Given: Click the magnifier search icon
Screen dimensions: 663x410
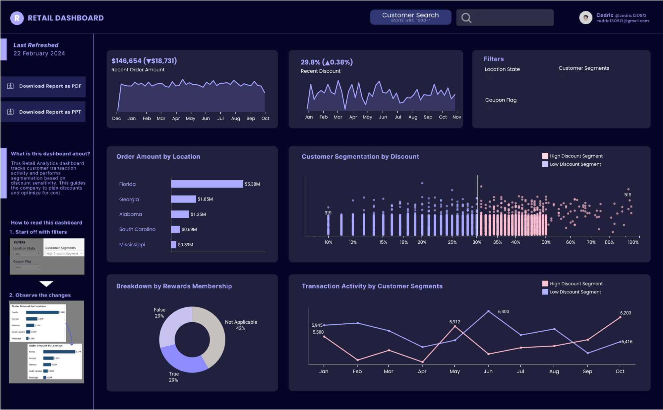Looking at the screenshot, I should click(466, 18).
